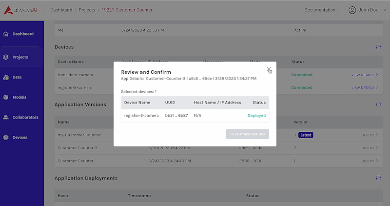The height and width of the screenshot is (206, 390).
Task: Click the Data icon in sidebar
Action: coord(6,77)
